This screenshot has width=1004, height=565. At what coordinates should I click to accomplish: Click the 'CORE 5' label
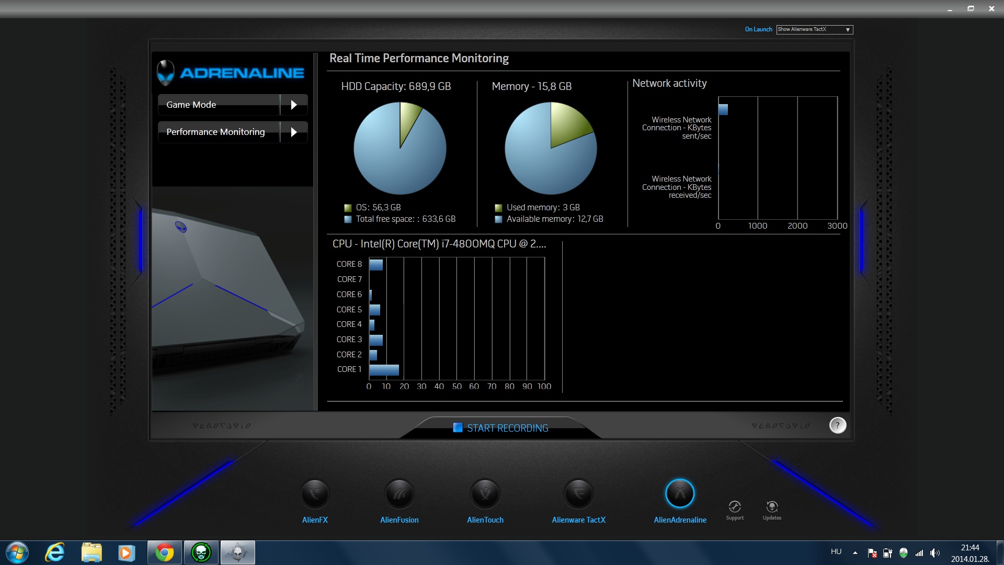click(x=349, y=310)
